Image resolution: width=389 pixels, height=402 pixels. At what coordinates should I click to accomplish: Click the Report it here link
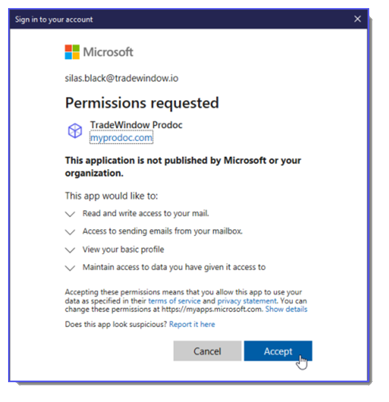[x=192, y=325]
